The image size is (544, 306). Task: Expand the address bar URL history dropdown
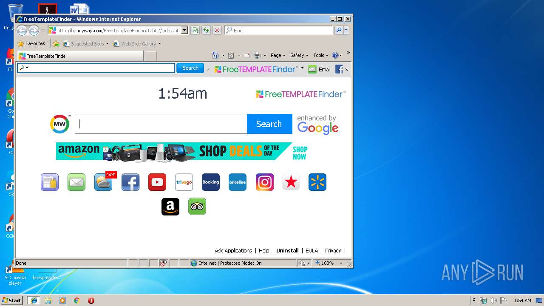[x=184, y=31]
